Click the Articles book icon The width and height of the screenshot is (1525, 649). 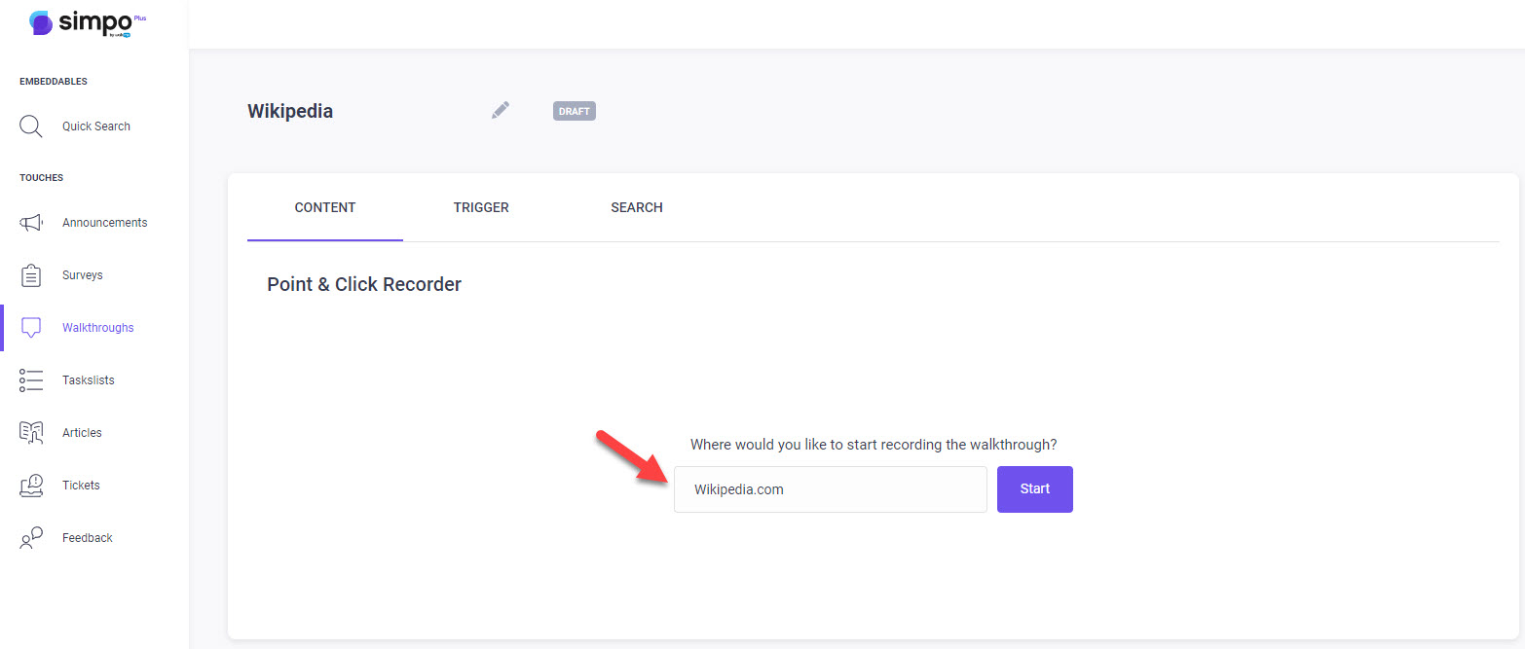click(x=31, y=433)
